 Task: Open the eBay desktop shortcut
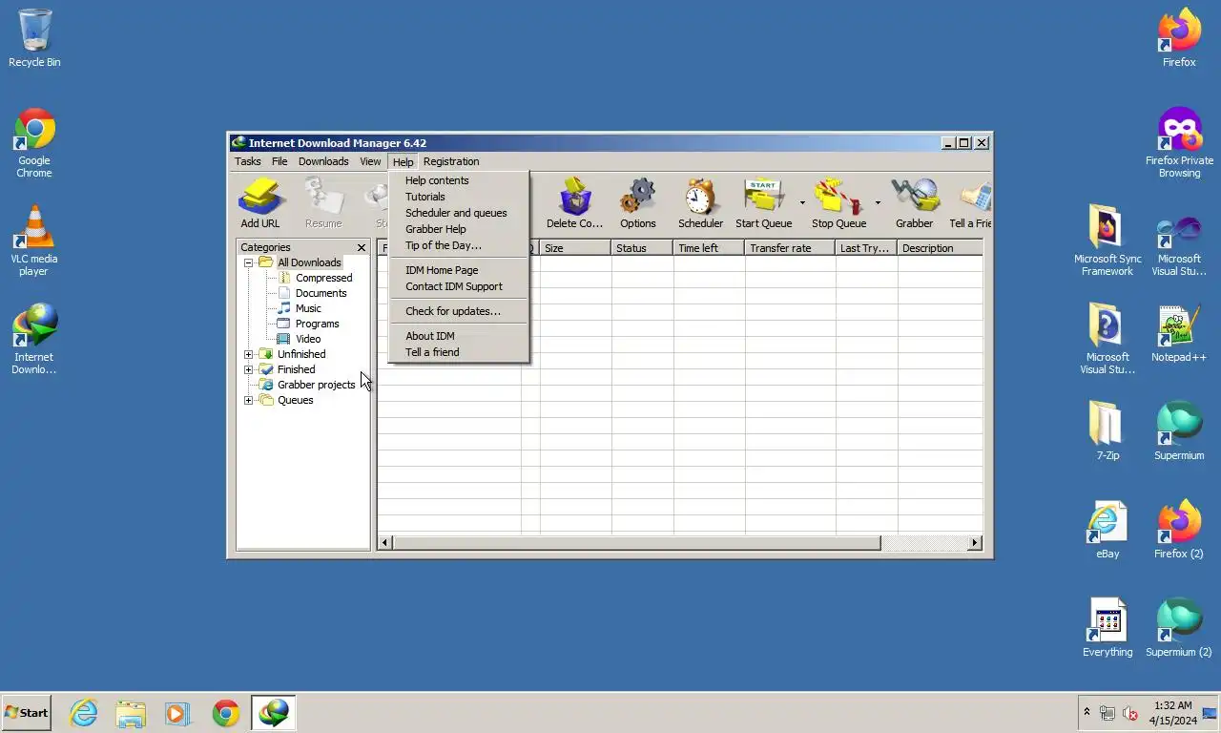(x=1107, y=530)
